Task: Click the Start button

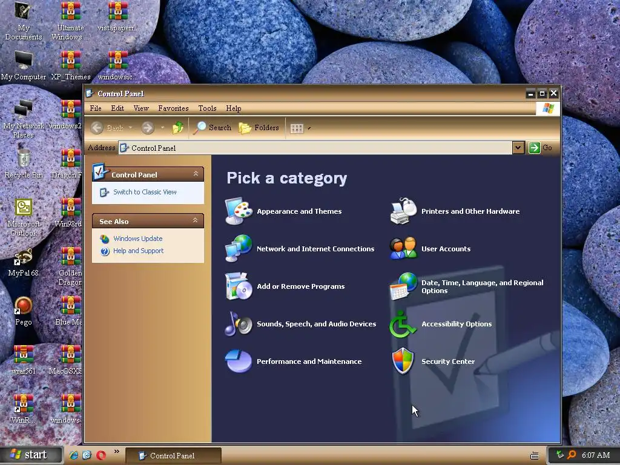Action: tap(31, 455)
